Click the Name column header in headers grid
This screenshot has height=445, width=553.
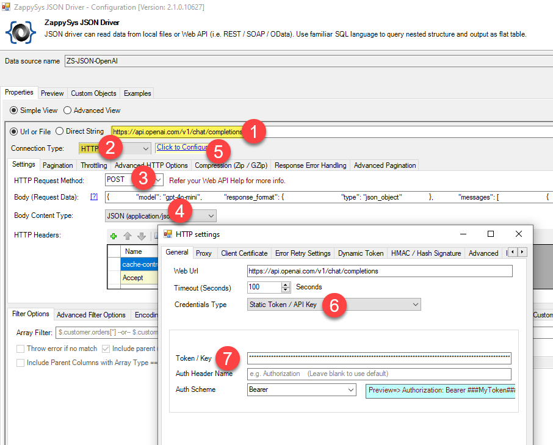139,251
